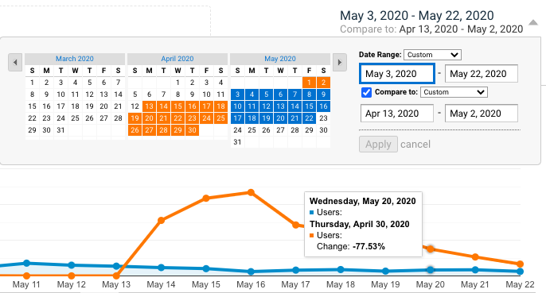
Task: Select the May 2020 month header
Action: 280,59
